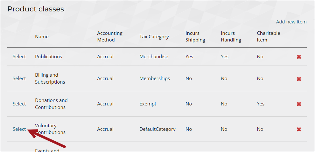The width and height of the screenshot is (315, 152).
Task: Delete the Voluntary Contributions row
Action: (299, 130)
